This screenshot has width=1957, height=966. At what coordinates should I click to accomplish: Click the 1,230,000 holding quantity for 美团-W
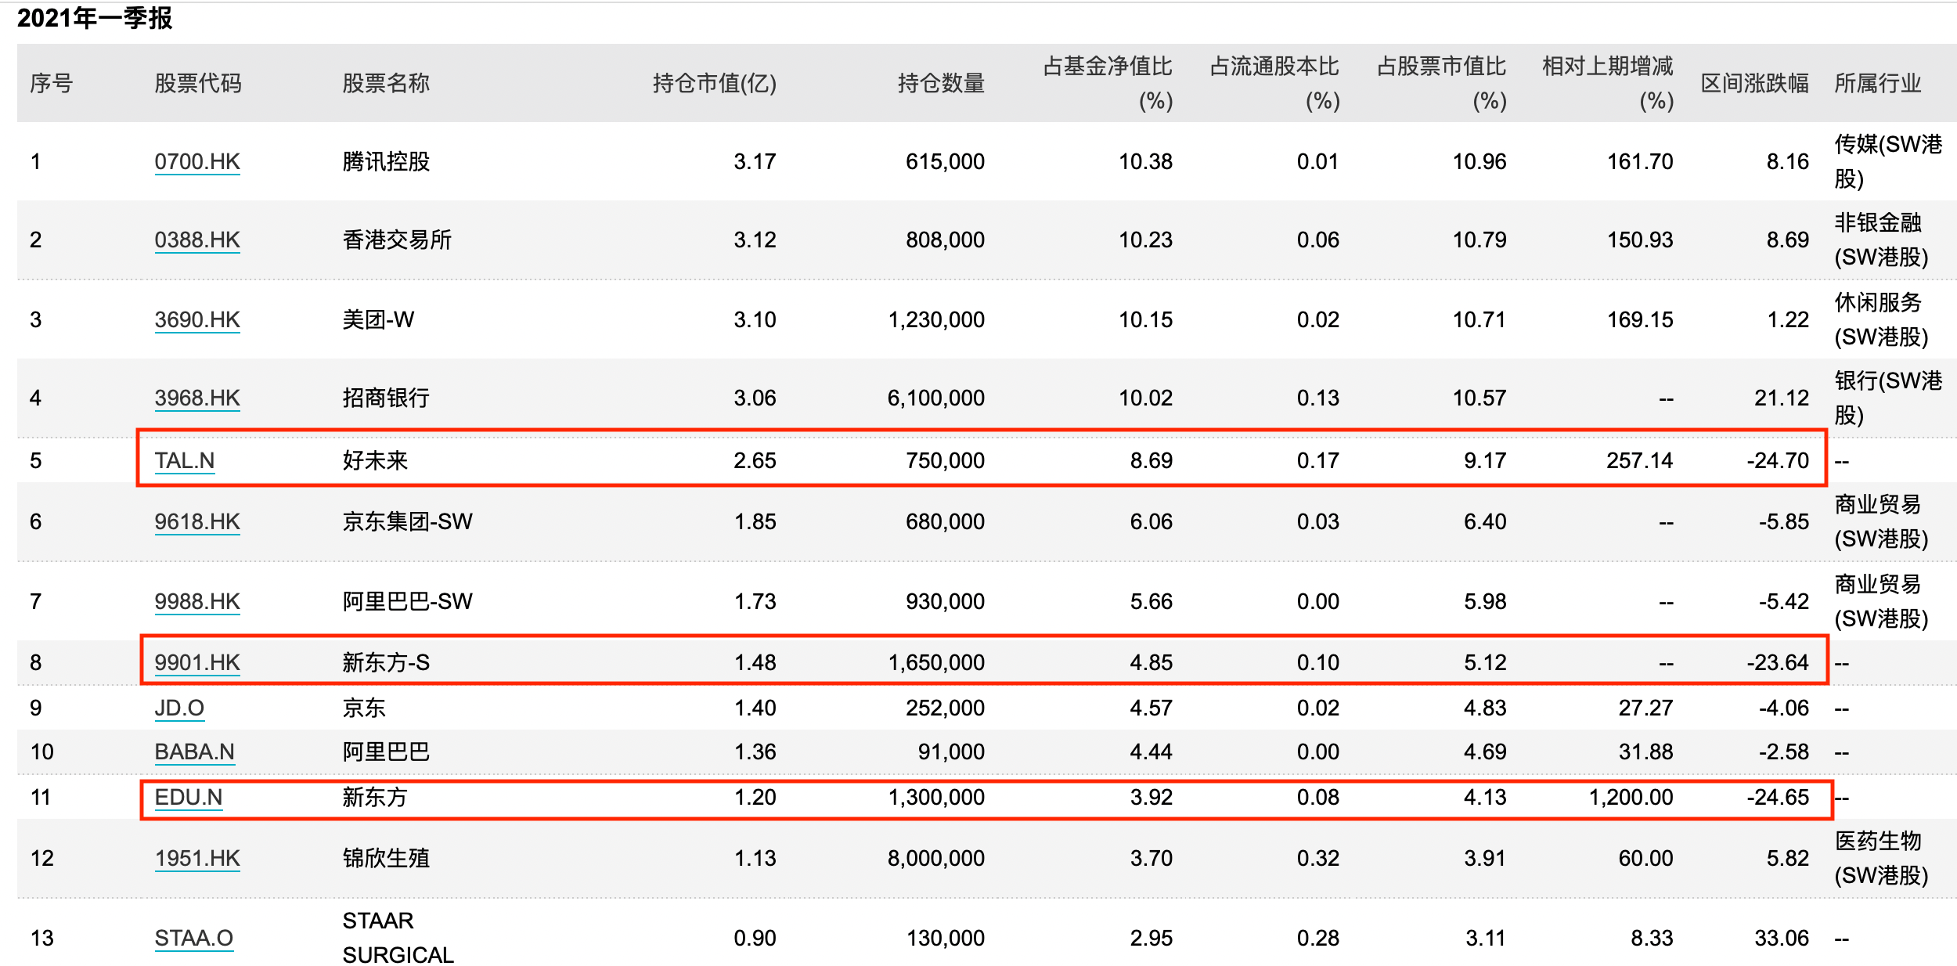(936, 320)
